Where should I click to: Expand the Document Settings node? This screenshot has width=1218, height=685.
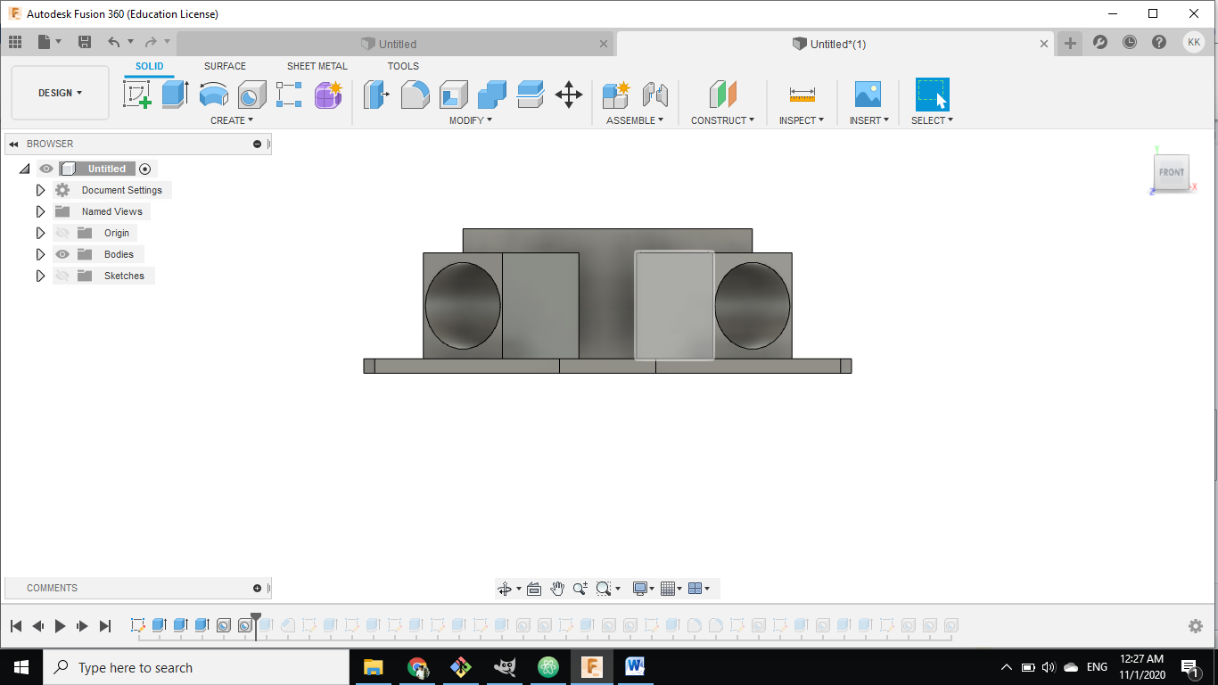(40, 190)
